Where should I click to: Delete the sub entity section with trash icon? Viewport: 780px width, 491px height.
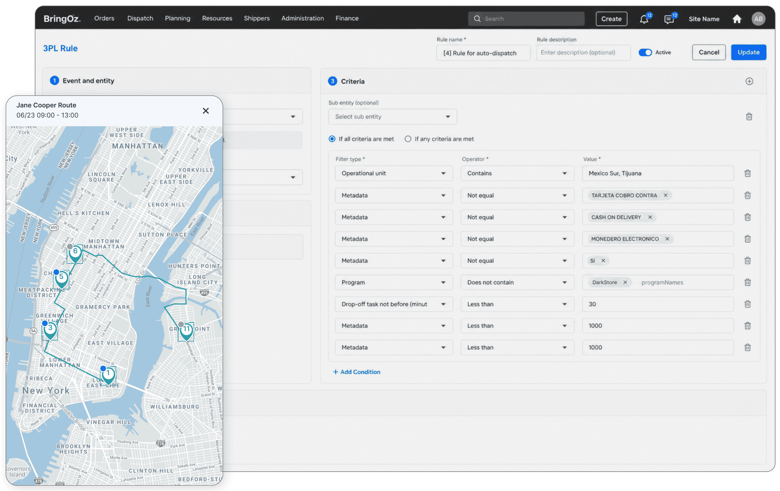click(x=749, y=117)
